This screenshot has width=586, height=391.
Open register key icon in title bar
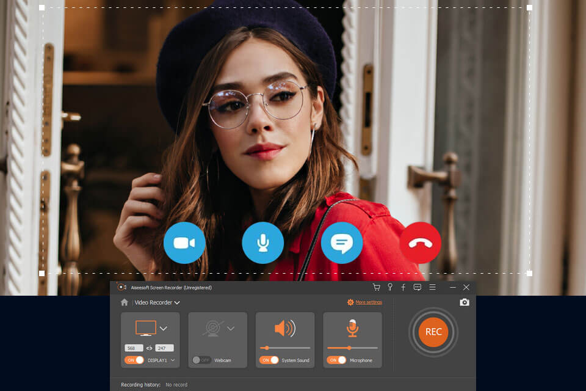pyautogui.click(x=390, y=287)
